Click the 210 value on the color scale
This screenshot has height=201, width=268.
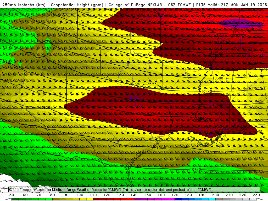tap(229, 195)
